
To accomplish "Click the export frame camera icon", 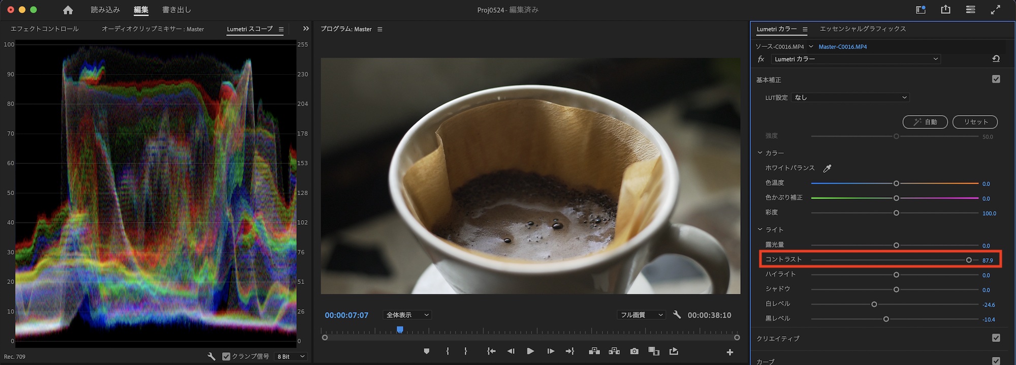I will [x=634, y=351].
